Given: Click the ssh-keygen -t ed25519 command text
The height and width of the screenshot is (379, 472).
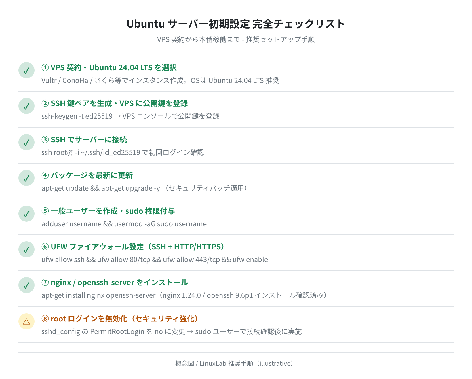Looking at the screenshot, I should (x=130, y=116).
